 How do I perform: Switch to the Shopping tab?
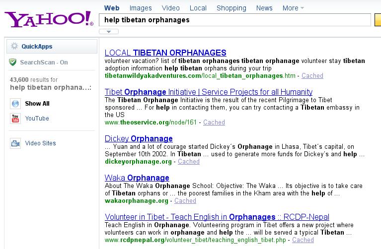(231, 8)
